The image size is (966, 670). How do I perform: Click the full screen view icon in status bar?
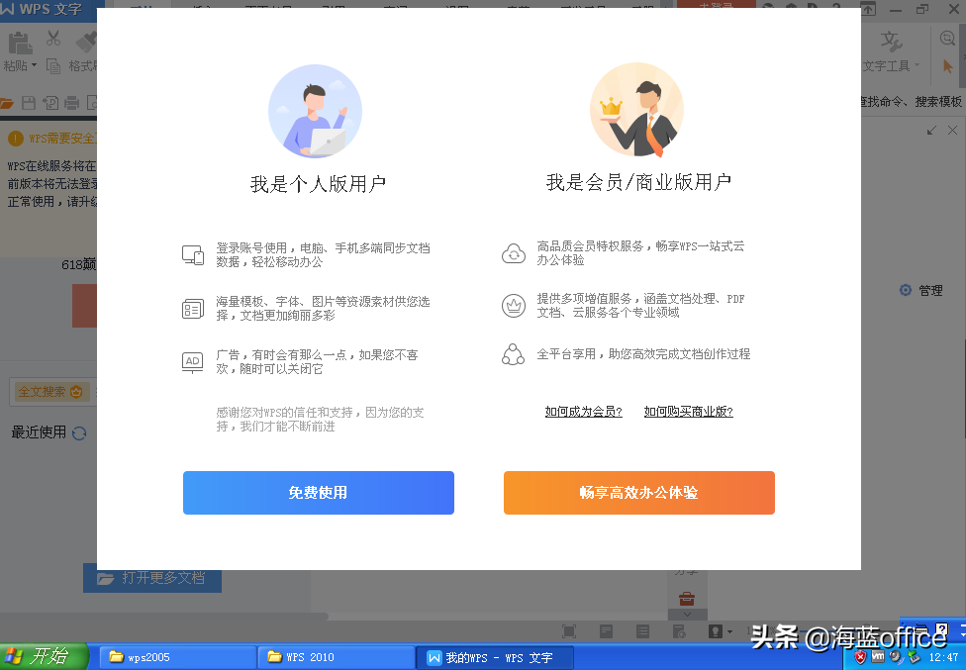coord(569,631)
